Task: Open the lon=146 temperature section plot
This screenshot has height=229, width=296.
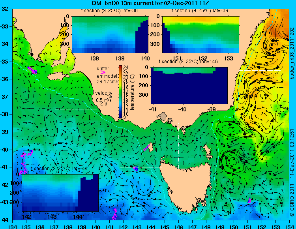Action: tap(189, 86)
